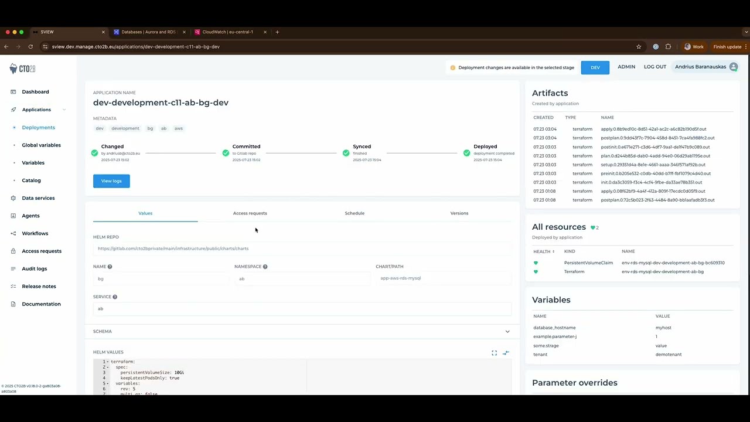Select env-rds-mysql-dev-development-ab-bg Terraform resource
This screenshot has height=422, width=750.
633,272
